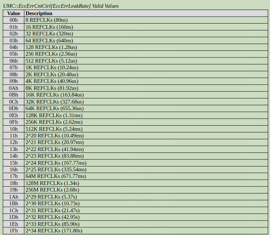Viewport: 270px width, 235px height.
Task: Select value cell '0Fh'
Action: (14, 122)
